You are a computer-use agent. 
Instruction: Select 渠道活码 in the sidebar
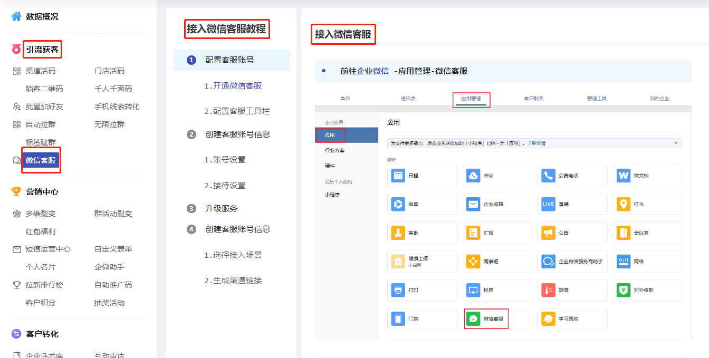[41, 71]
